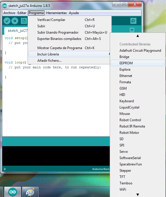166x197 pixels.
Task: Open the Serial Monitor magnifier icon
Action: tap(133, 21)
